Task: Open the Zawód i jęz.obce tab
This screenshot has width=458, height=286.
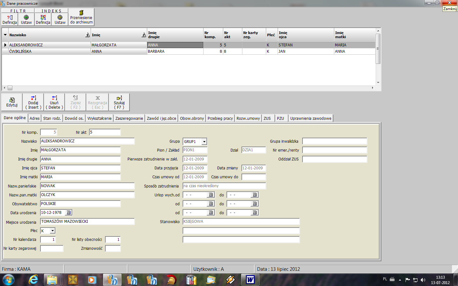Action: coord(162,118)
